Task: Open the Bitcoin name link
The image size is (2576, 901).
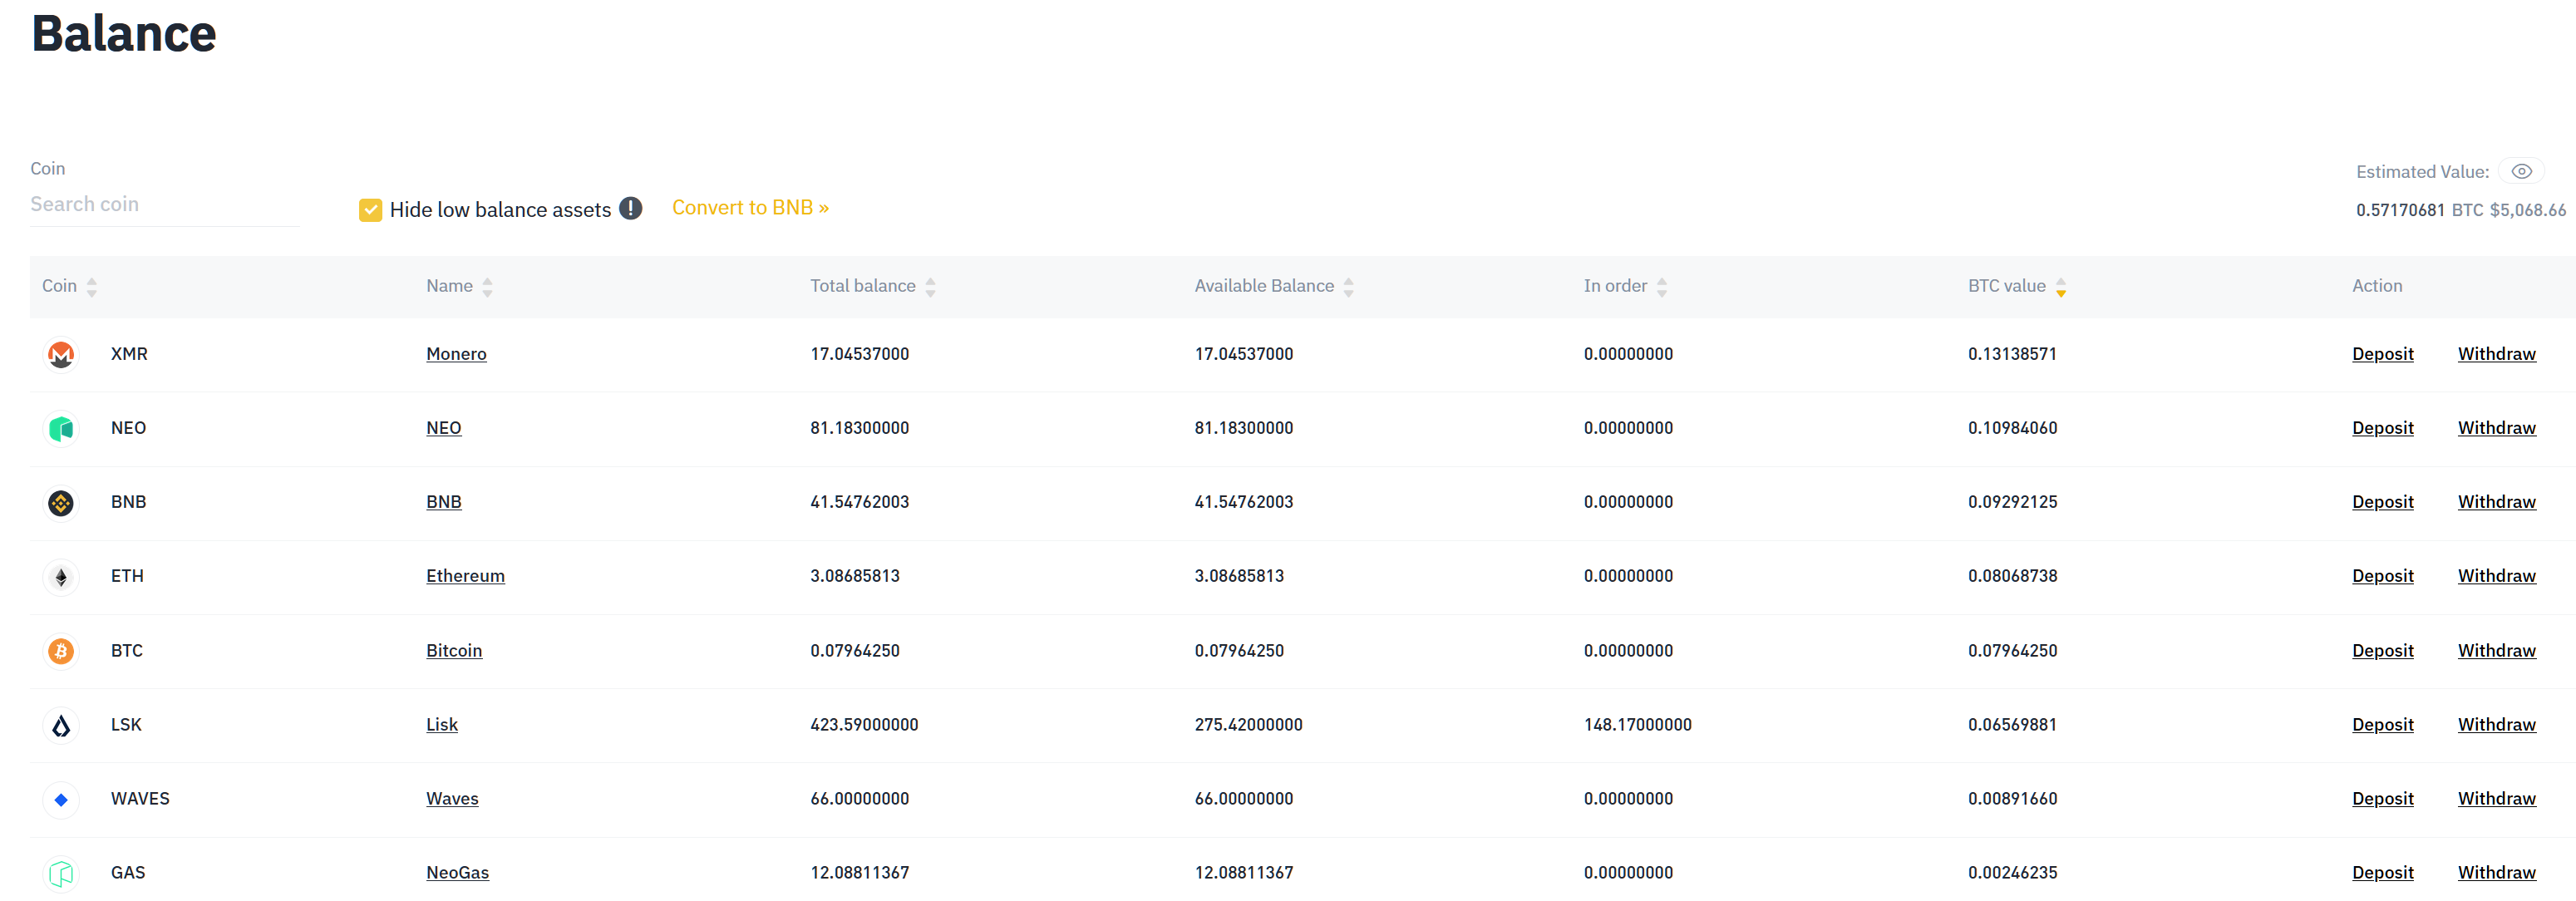Action: pyautogui.click(x=454, y=650)
